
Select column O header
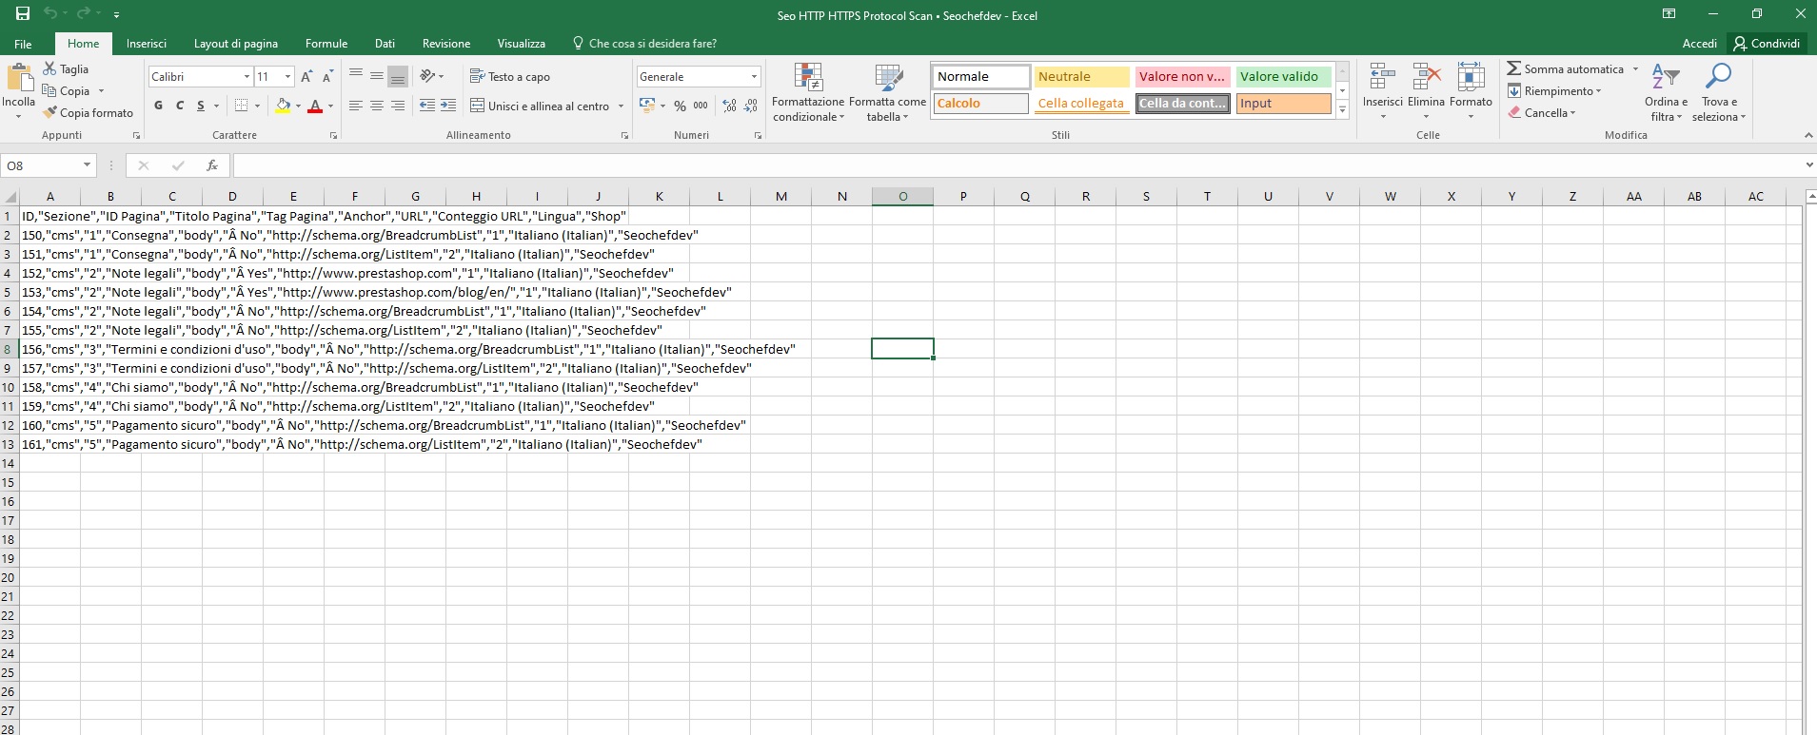pyautogui.click(x=902, y=196)
